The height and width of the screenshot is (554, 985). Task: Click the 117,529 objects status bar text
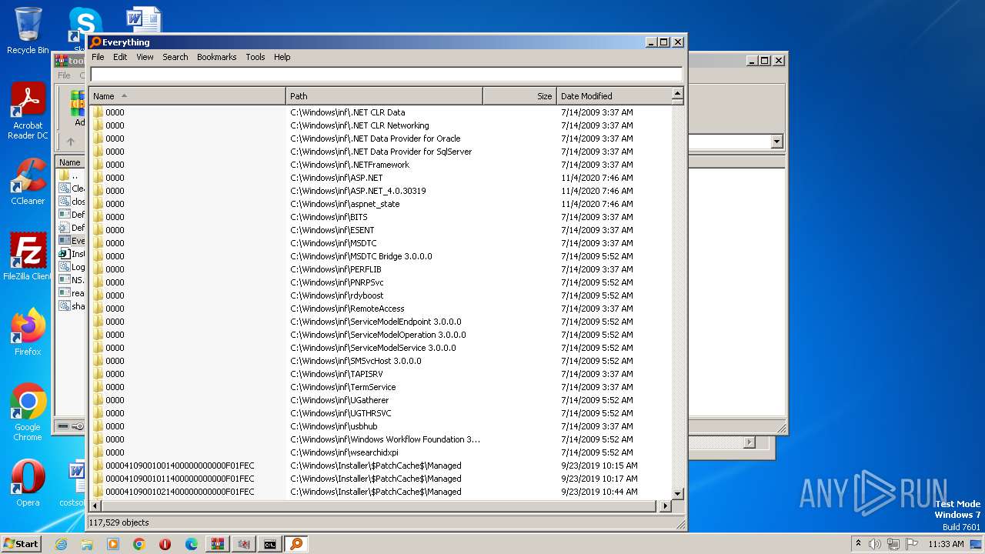[x=119, y=522]
